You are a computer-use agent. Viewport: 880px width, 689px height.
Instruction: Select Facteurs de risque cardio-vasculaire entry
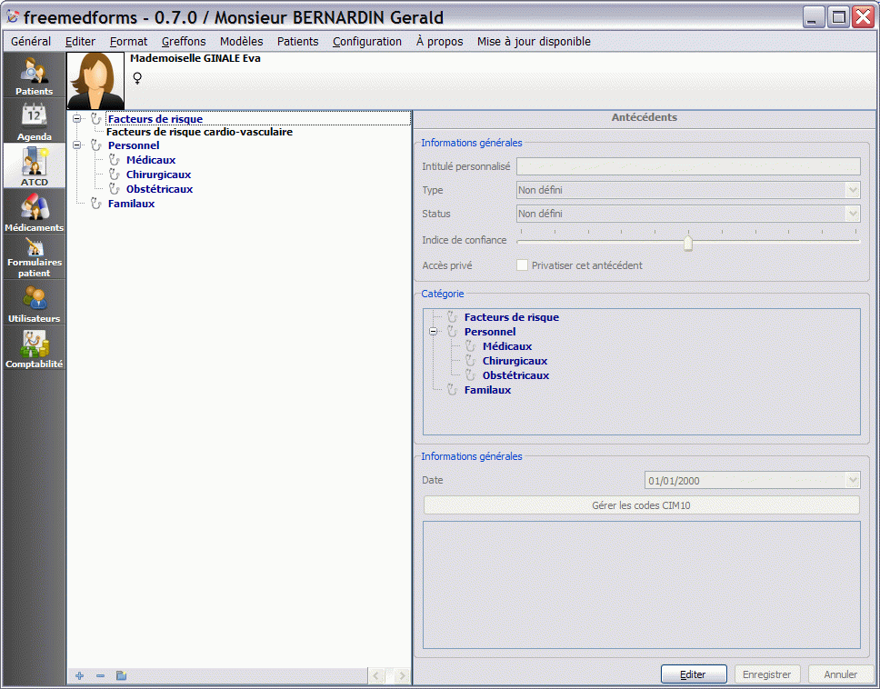coord(199,132)
